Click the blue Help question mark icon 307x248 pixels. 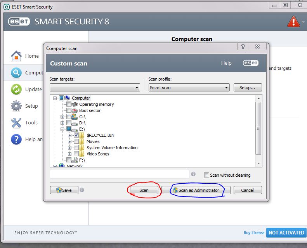pos(16,139)
